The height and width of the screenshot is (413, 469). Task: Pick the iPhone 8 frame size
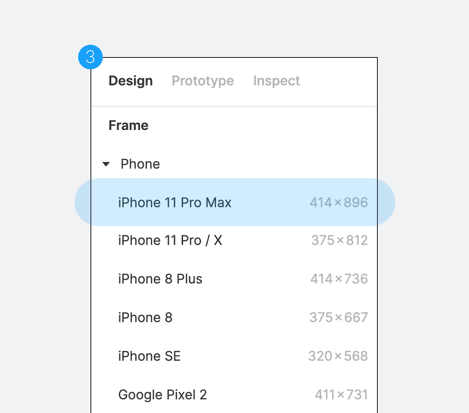[234, 317]
